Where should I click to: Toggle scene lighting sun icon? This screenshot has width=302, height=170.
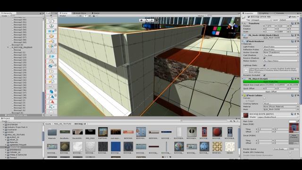coord(85,16)
